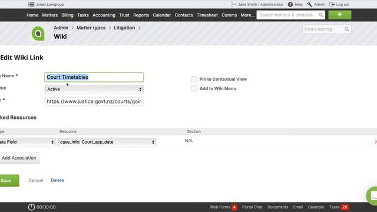Go to the Admin breadcrumb

click(61, 28)
